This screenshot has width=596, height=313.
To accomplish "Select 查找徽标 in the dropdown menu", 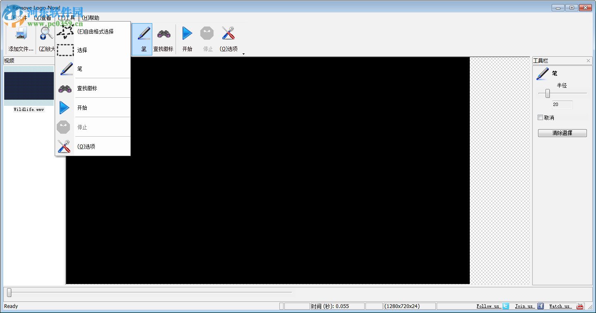I will 93,88.
